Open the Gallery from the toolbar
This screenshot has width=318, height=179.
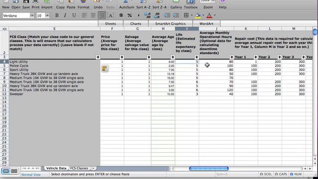point(176,4)
